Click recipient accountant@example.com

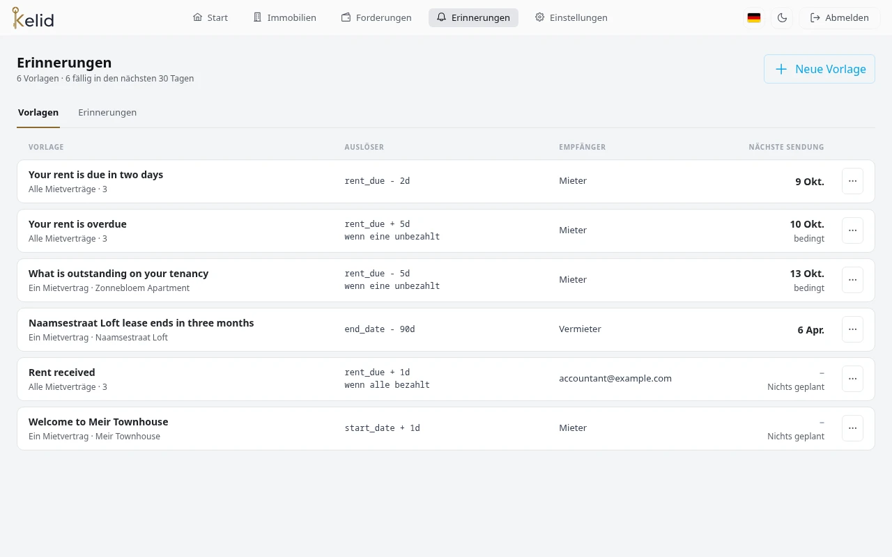[615, 379]
